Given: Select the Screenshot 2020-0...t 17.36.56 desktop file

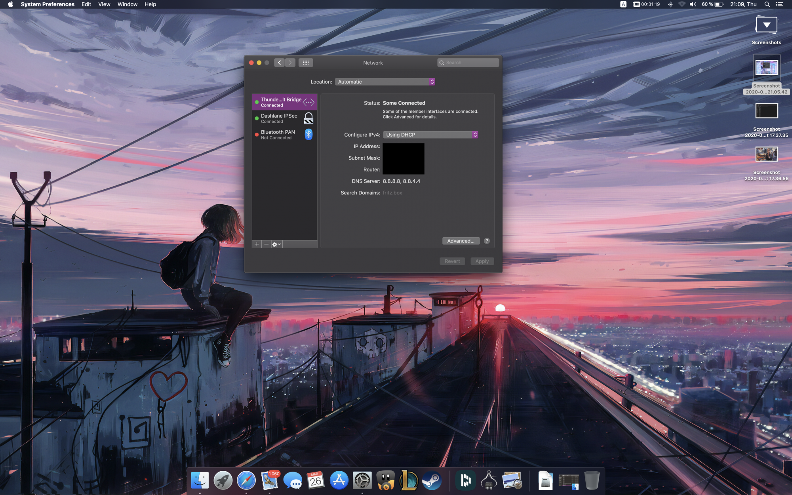Looking at the screenshot, I should tap(766, 164).
